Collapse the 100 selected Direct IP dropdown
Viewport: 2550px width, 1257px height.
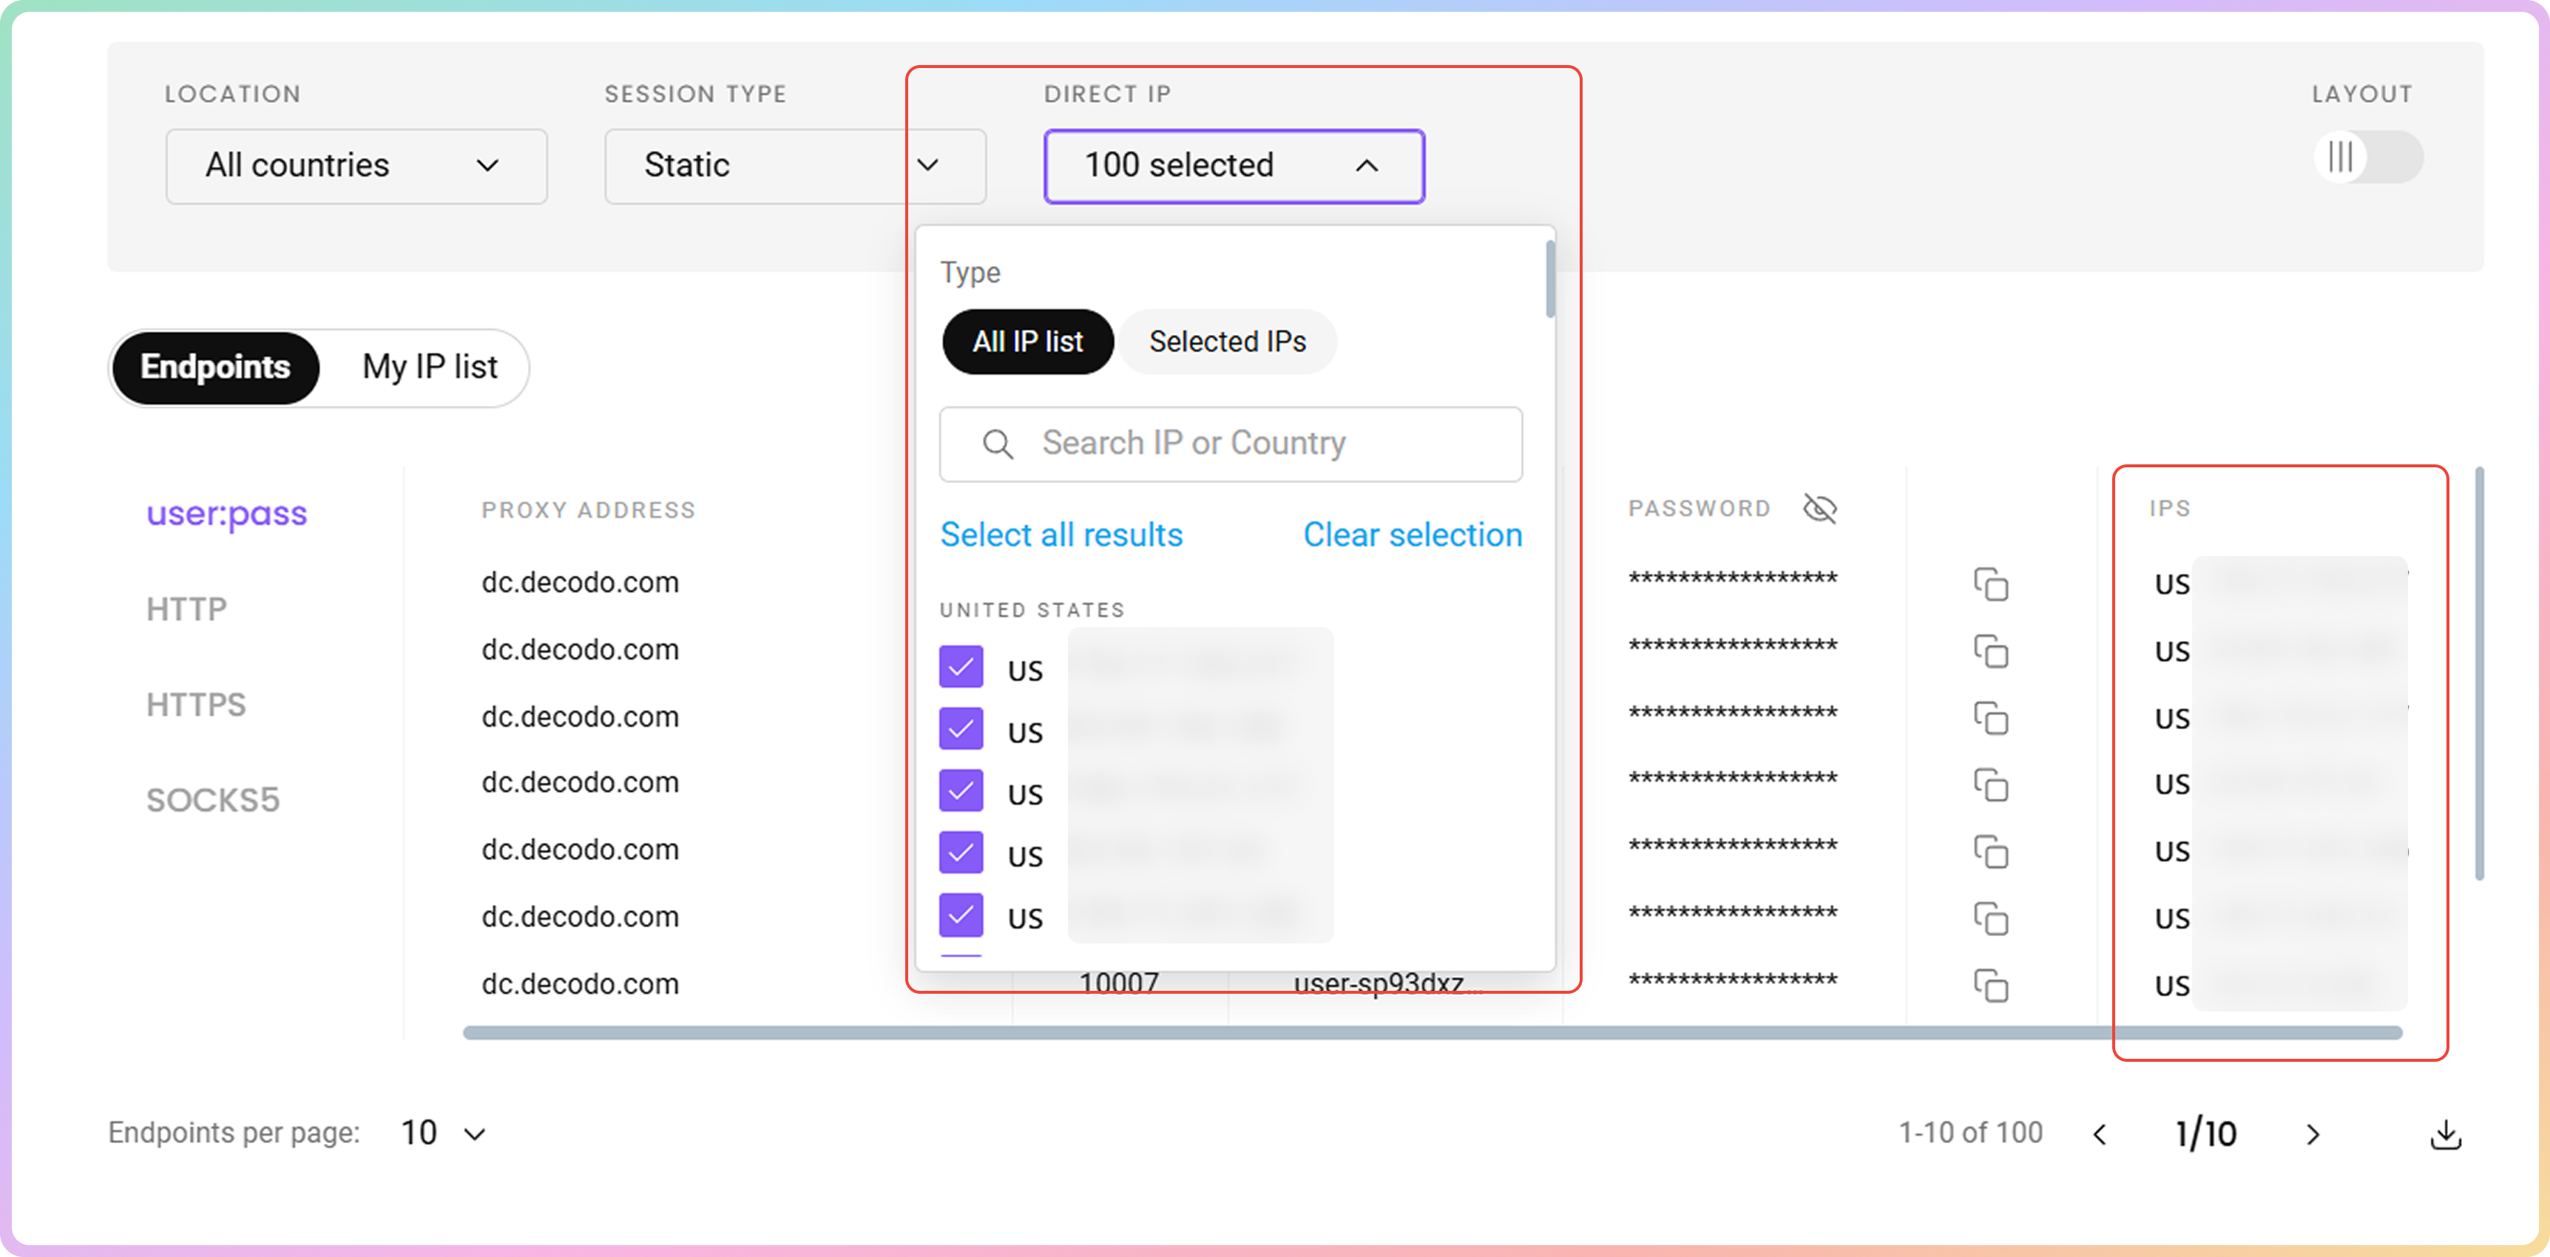coord(1234,166)
